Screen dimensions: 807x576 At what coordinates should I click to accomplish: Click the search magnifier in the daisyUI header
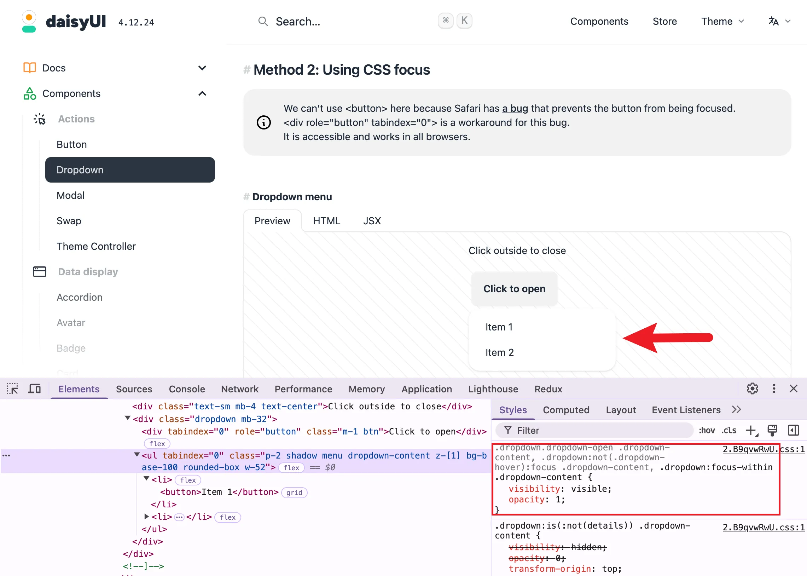tap(263, 21)
